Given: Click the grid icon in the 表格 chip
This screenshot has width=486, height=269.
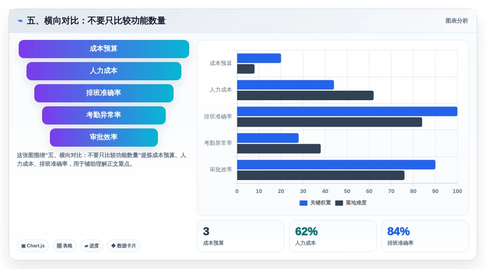Looking at the screenshot, I should [59, 246].
